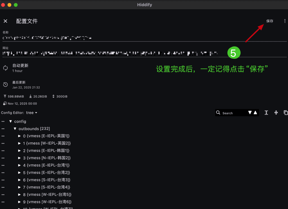288x209 pixels.
Task: Close the 配置文件 profile editor
Action: (x=5, y=21)
